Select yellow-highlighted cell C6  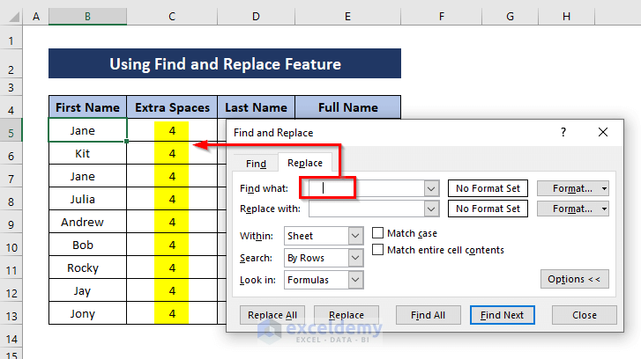pyautogui.click(x=172, y=153)
